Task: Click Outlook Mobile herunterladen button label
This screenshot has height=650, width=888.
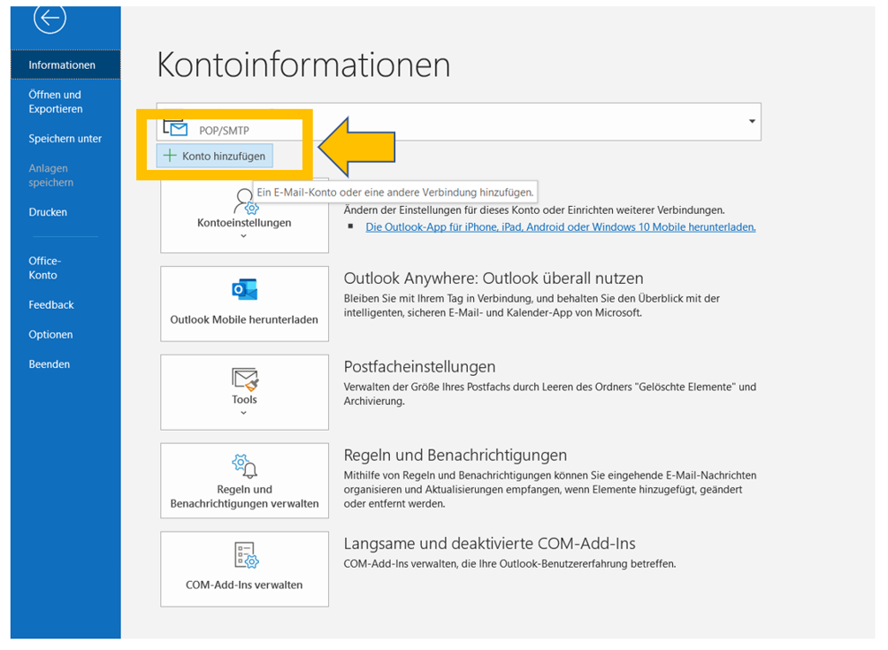Action: click(x=244, y=320)
